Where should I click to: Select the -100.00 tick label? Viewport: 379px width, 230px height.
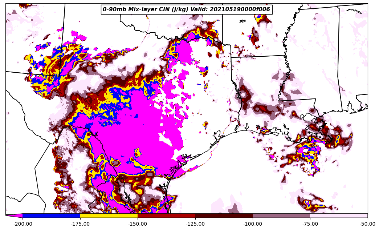(x=253, y=224)
